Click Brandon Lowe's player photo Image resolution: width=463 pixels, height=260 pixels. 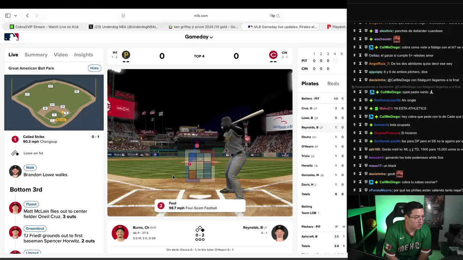(x=15, y=171)
